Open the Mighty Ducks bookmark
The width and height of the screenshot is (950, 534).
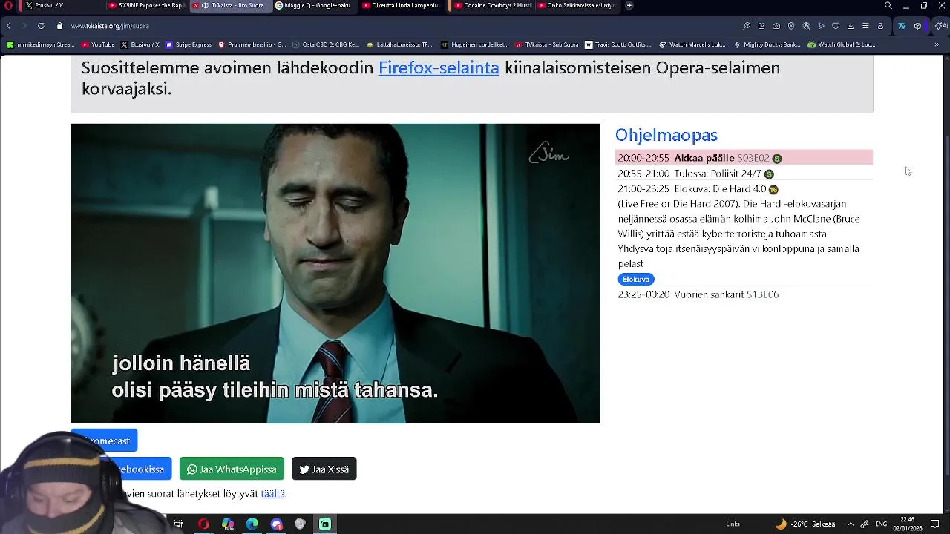pos(767,44)
